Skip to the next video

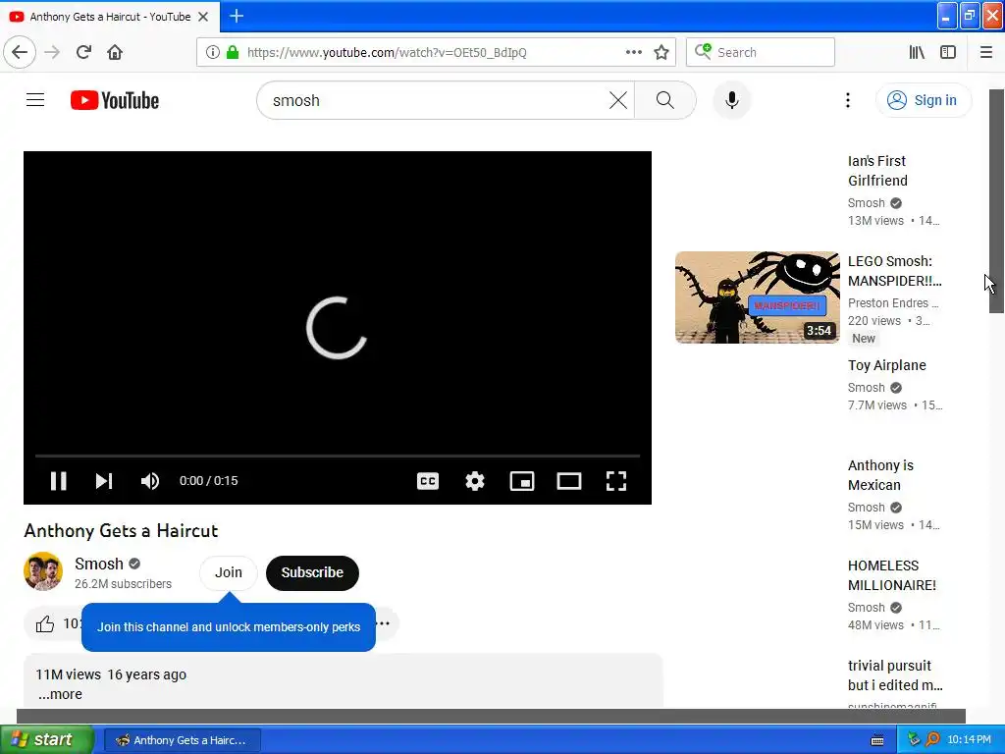click(104, 481)
